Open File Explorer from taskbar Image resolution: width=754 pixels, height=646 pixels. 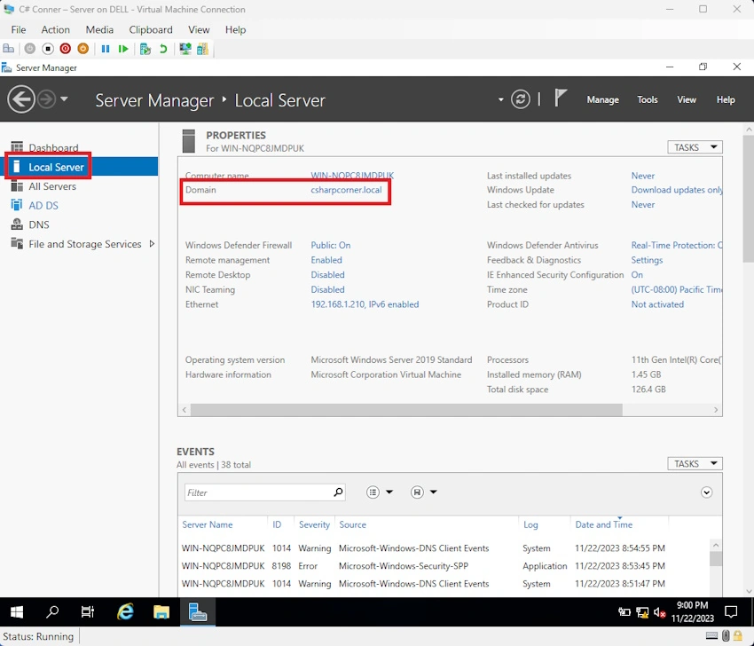coord(161,612)
